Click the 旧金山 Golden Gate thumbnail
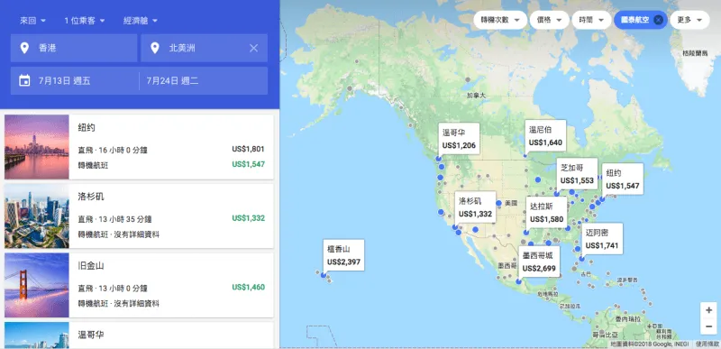 (37, 285)
